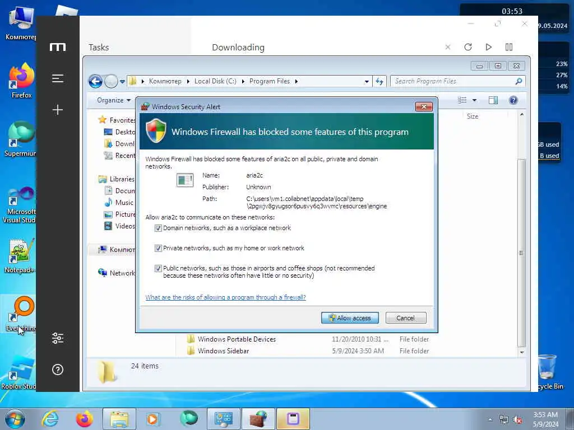Screen dimensions: 574x430
Task: Click the muted volume tray icon
Action: (x=517, y=420)
